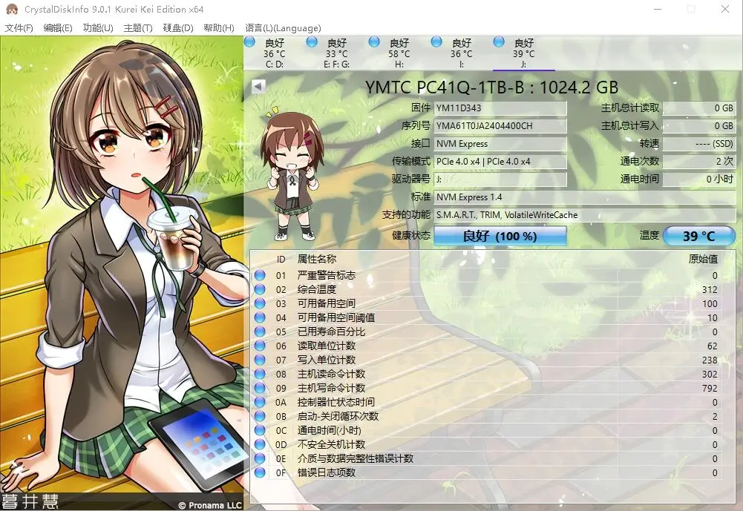This screenshot has height=511, width=743.
Task: Click the CrystalDiskInfo app icon in title bar
Action: pos(13,9)
